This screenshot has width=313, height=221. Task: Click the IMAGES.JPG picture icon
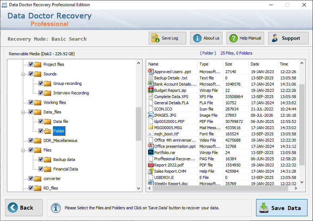pyautogui.click(x=151, y=115)
